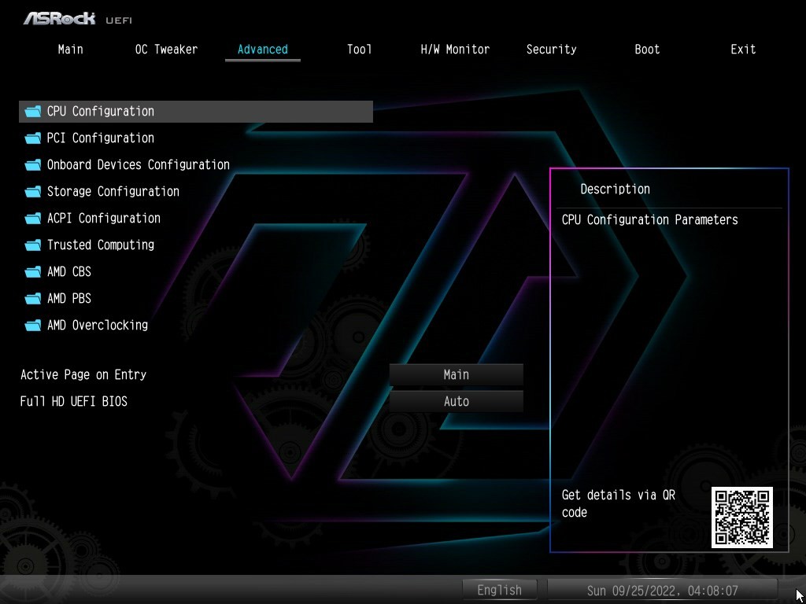Click the date and time display
The height and width of the screenshot is (604, 806).
pyautogui.click(x=662, y=590)
